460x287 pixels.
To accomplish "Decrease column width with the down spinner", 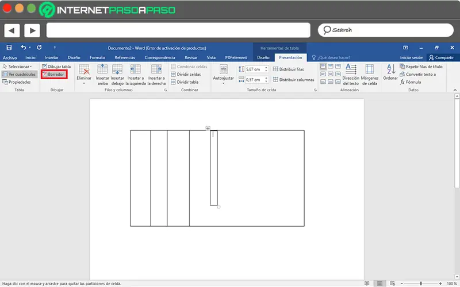I will coord(266,82).
